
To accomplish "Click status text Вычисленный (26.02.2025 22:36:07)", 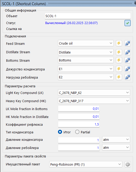I will [71, 23].
